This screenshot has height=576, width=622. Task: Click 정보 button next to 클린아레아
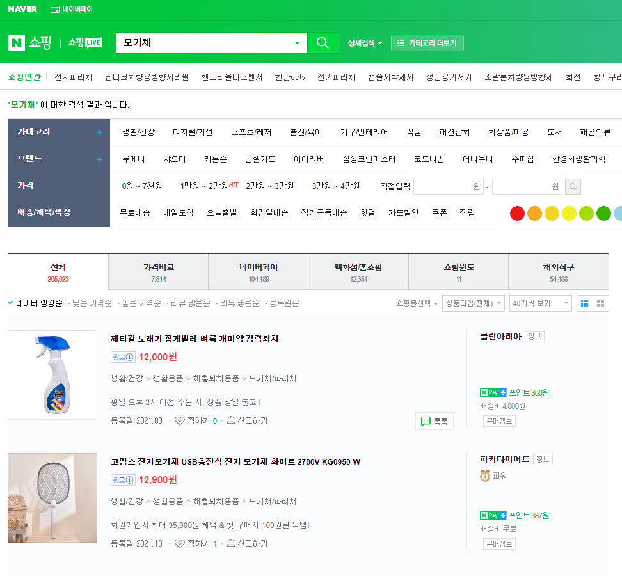coord(534,337)
